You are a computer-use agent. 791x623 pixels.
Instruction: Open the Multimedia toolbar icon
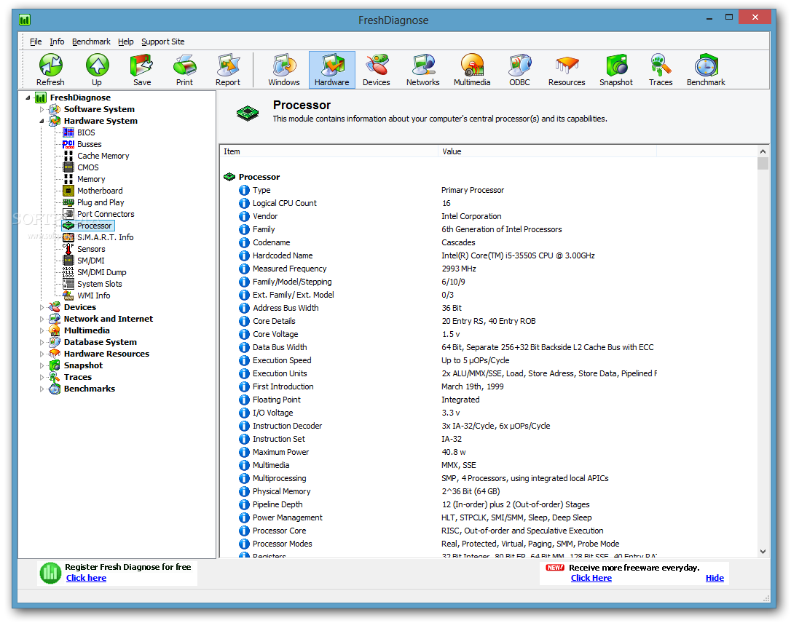pos(472,70)
